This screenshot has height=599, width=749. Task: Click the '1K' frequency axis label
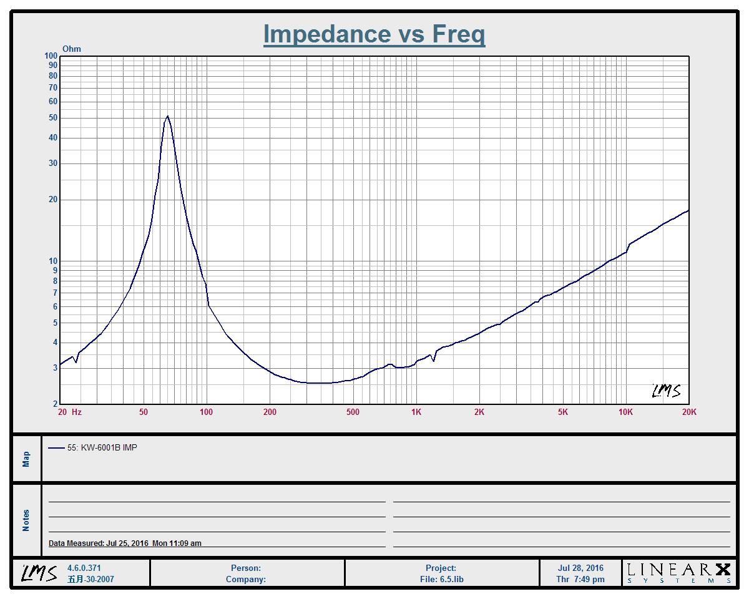point(416,412)
